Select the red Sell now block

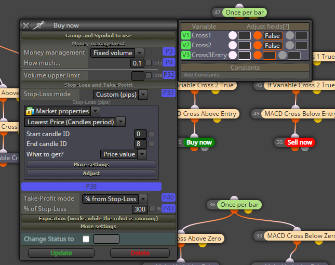300,142
